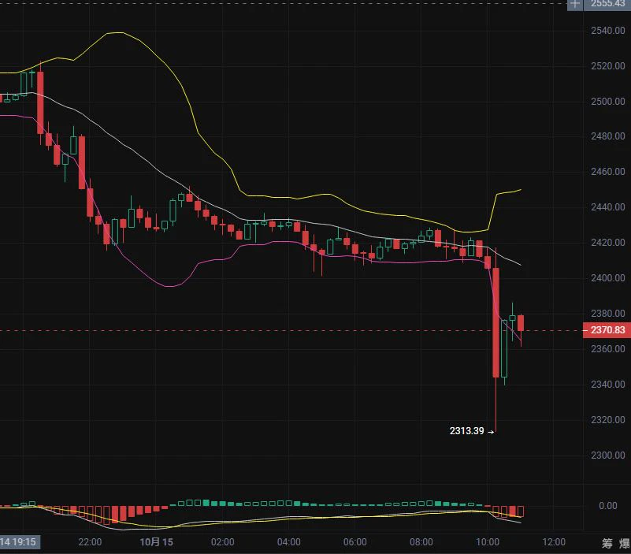Click the 2440.00 price axis label
Viewport: 631px width, 554px height.
pos(608,207)
